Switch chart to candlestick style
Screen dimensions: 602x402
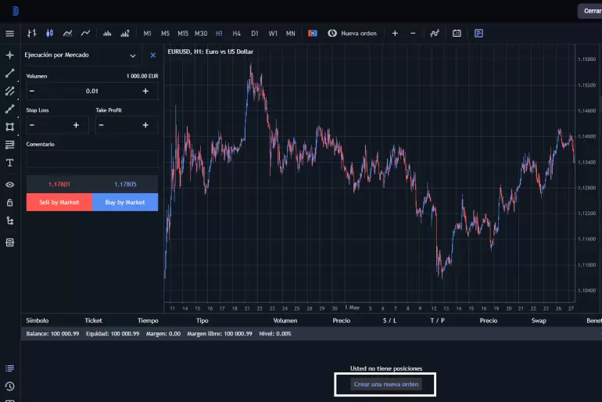(x=50, y=34)
